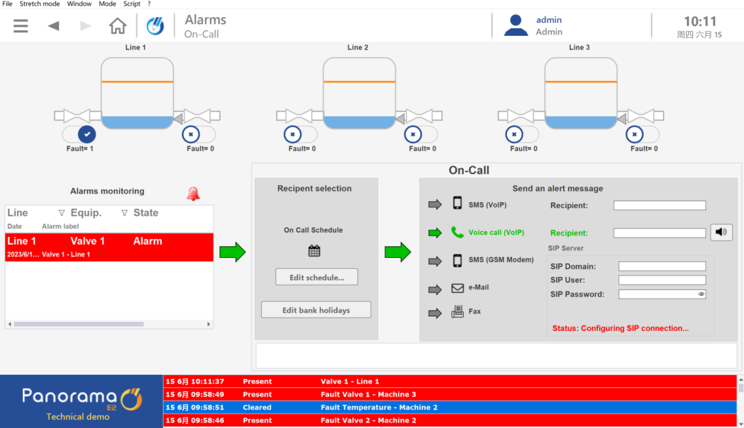Click the Edit bank holidays button
This screenshot has height=428, width=744.
[x=316, y=310]
